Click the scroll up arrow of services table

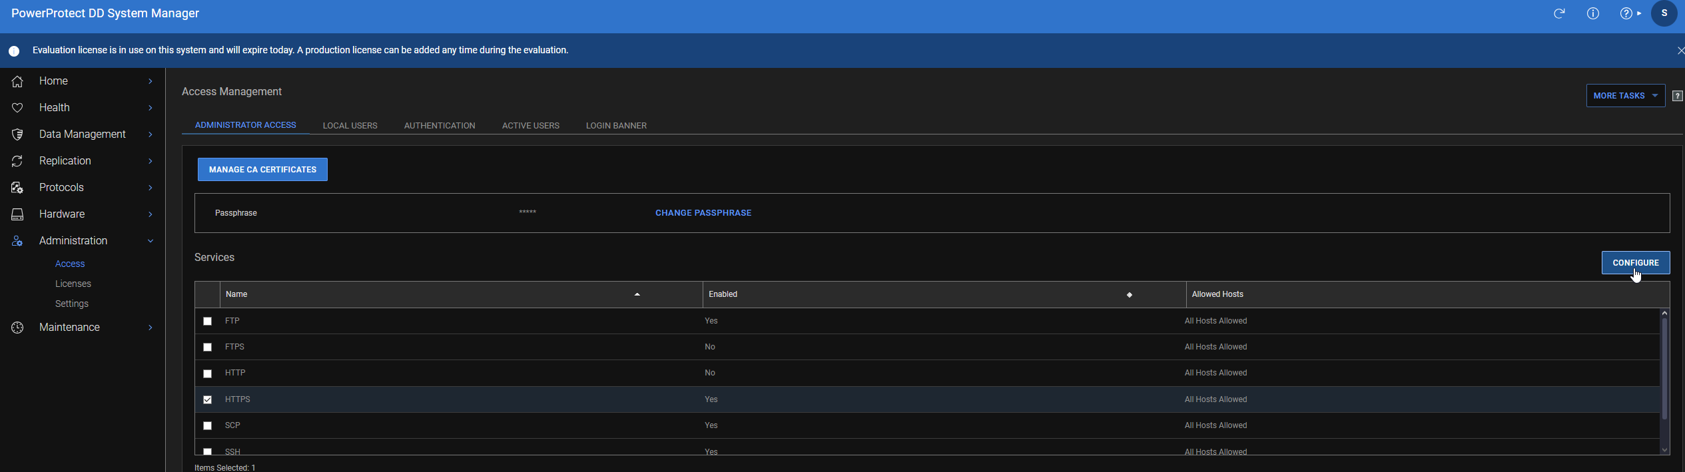pos(1664,313)
